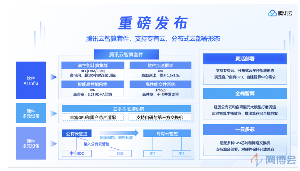Screen dimensions: 300x171
Task: Click the TCS box
Action: coord(181,154)
